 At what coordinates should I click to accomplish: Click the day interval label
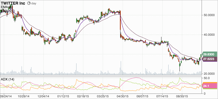point(34,3)
